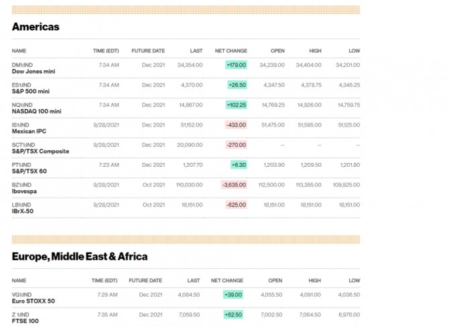
Task: Click the Americas section heading
Action: point(36,27)
